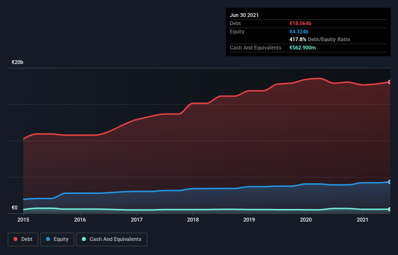Click the 2020 x-axis label
Screen dimensions: 398x255
coord(306,220)
